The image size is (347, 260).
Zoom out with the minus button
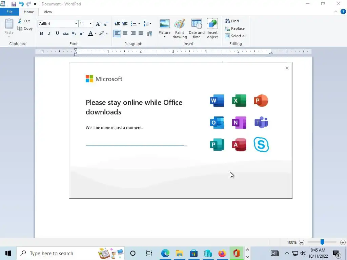[301, 242]
